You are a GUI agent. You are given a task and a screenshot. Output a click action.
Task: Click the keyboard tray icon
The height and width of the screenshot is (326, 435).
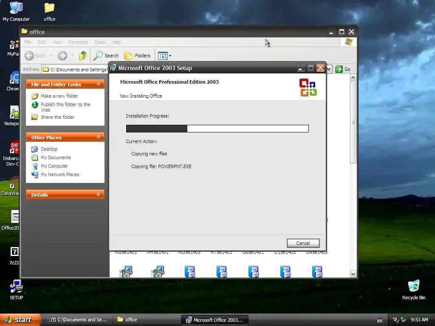380,320
